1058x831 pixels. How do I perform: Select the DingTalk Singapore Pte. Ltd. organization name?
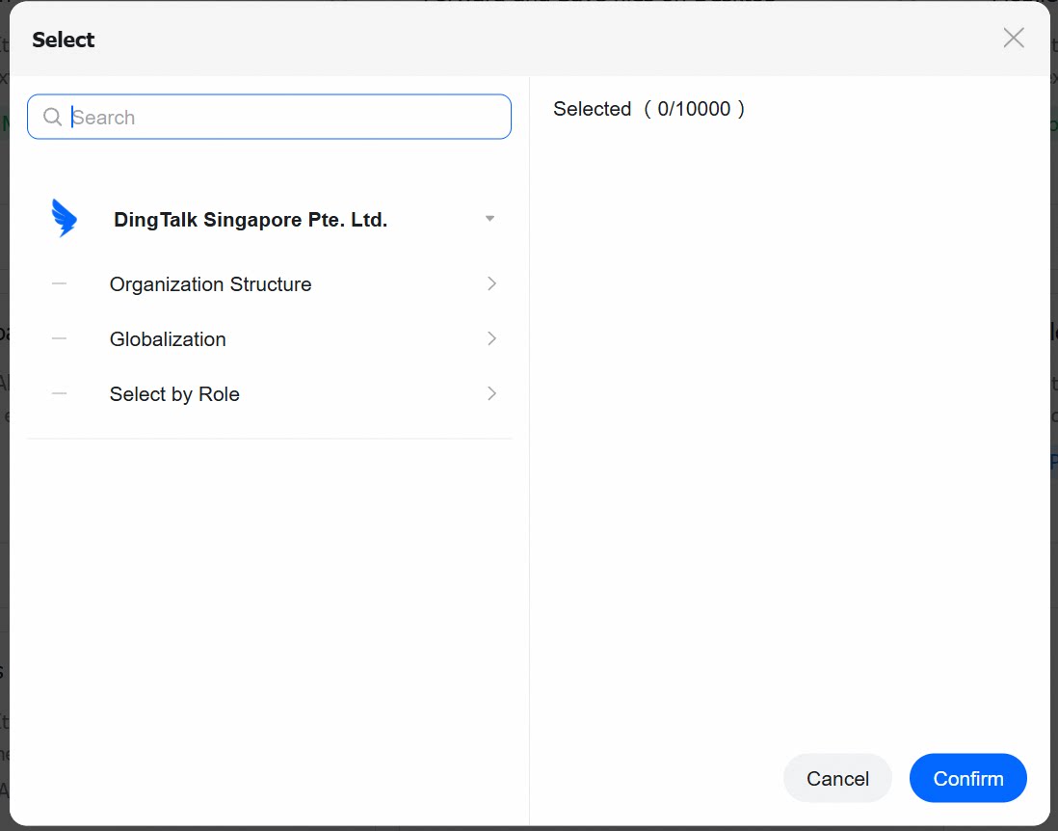click(x=251, y=220)
